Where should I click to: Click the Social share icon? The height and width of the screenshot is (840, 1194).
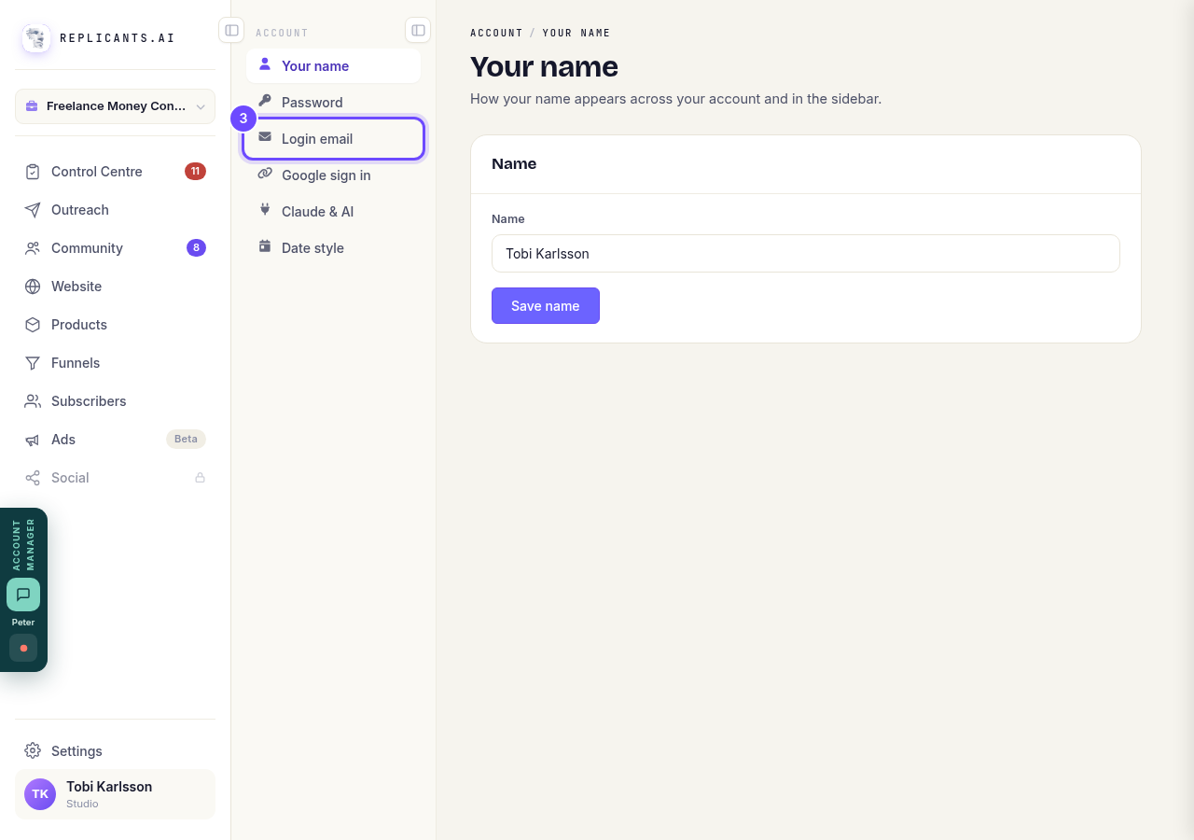pos(33,478)
